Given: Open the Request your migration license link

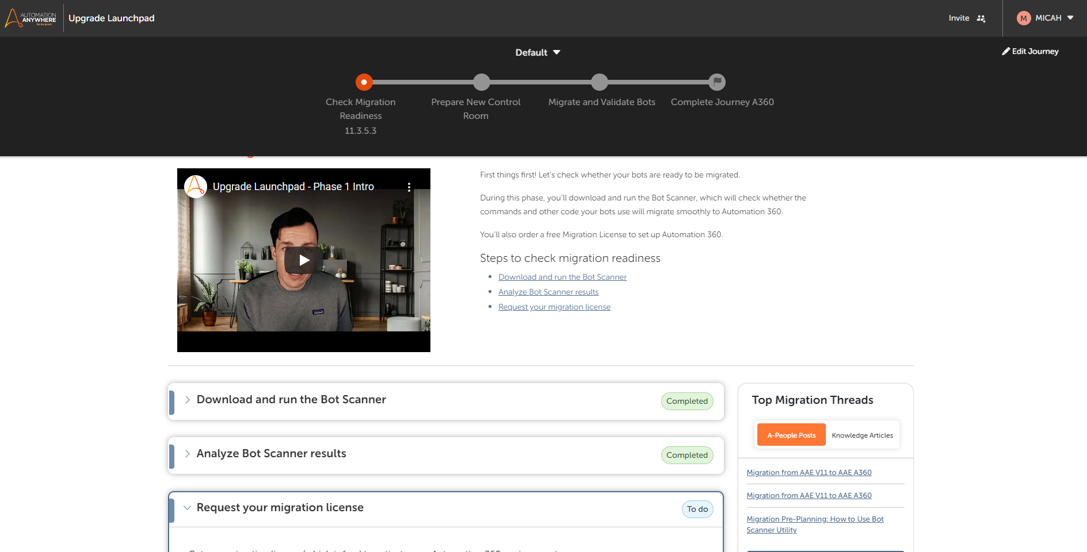Looking at the screenshot, I should [554, 307].
